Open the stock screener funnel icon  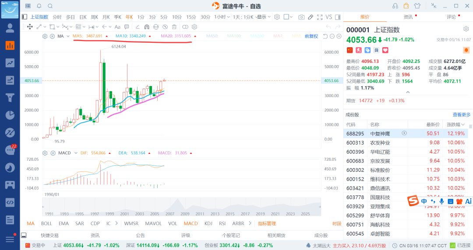[x=10, y=97]
